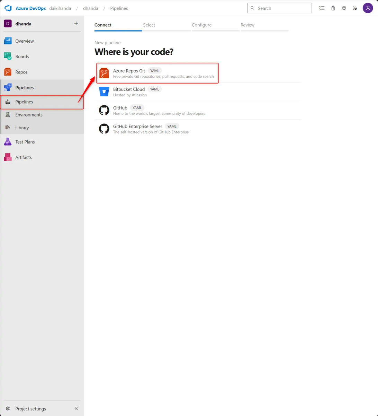Click Azure DevOps brand link
The height and width of the screenshot is (416, 378).
point(31,8)
